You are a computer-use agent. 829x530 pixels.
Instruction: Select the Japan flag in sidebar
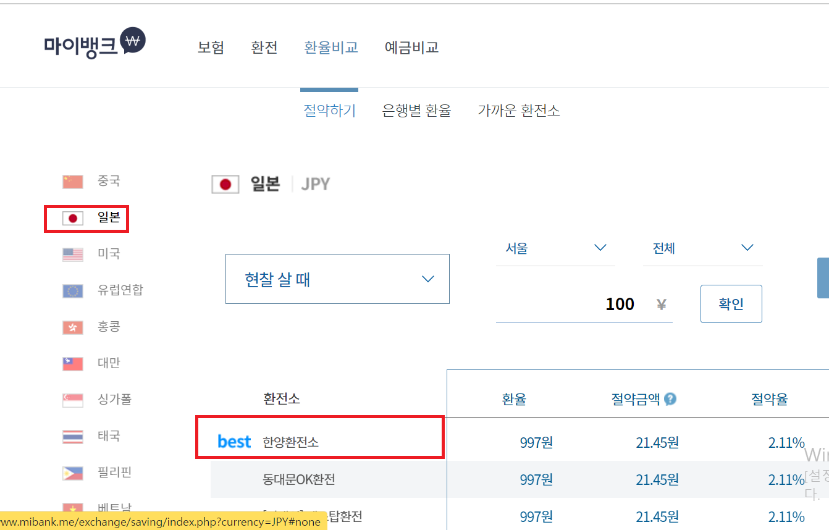tap(73, 218)
